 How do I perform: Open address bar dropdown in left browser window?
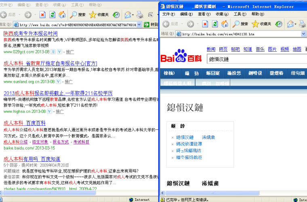(139, 25)
